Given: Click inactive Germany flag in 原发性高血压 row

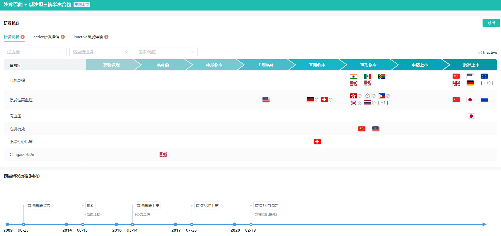Looking at the screenshot, I should [x=310, y=100].
